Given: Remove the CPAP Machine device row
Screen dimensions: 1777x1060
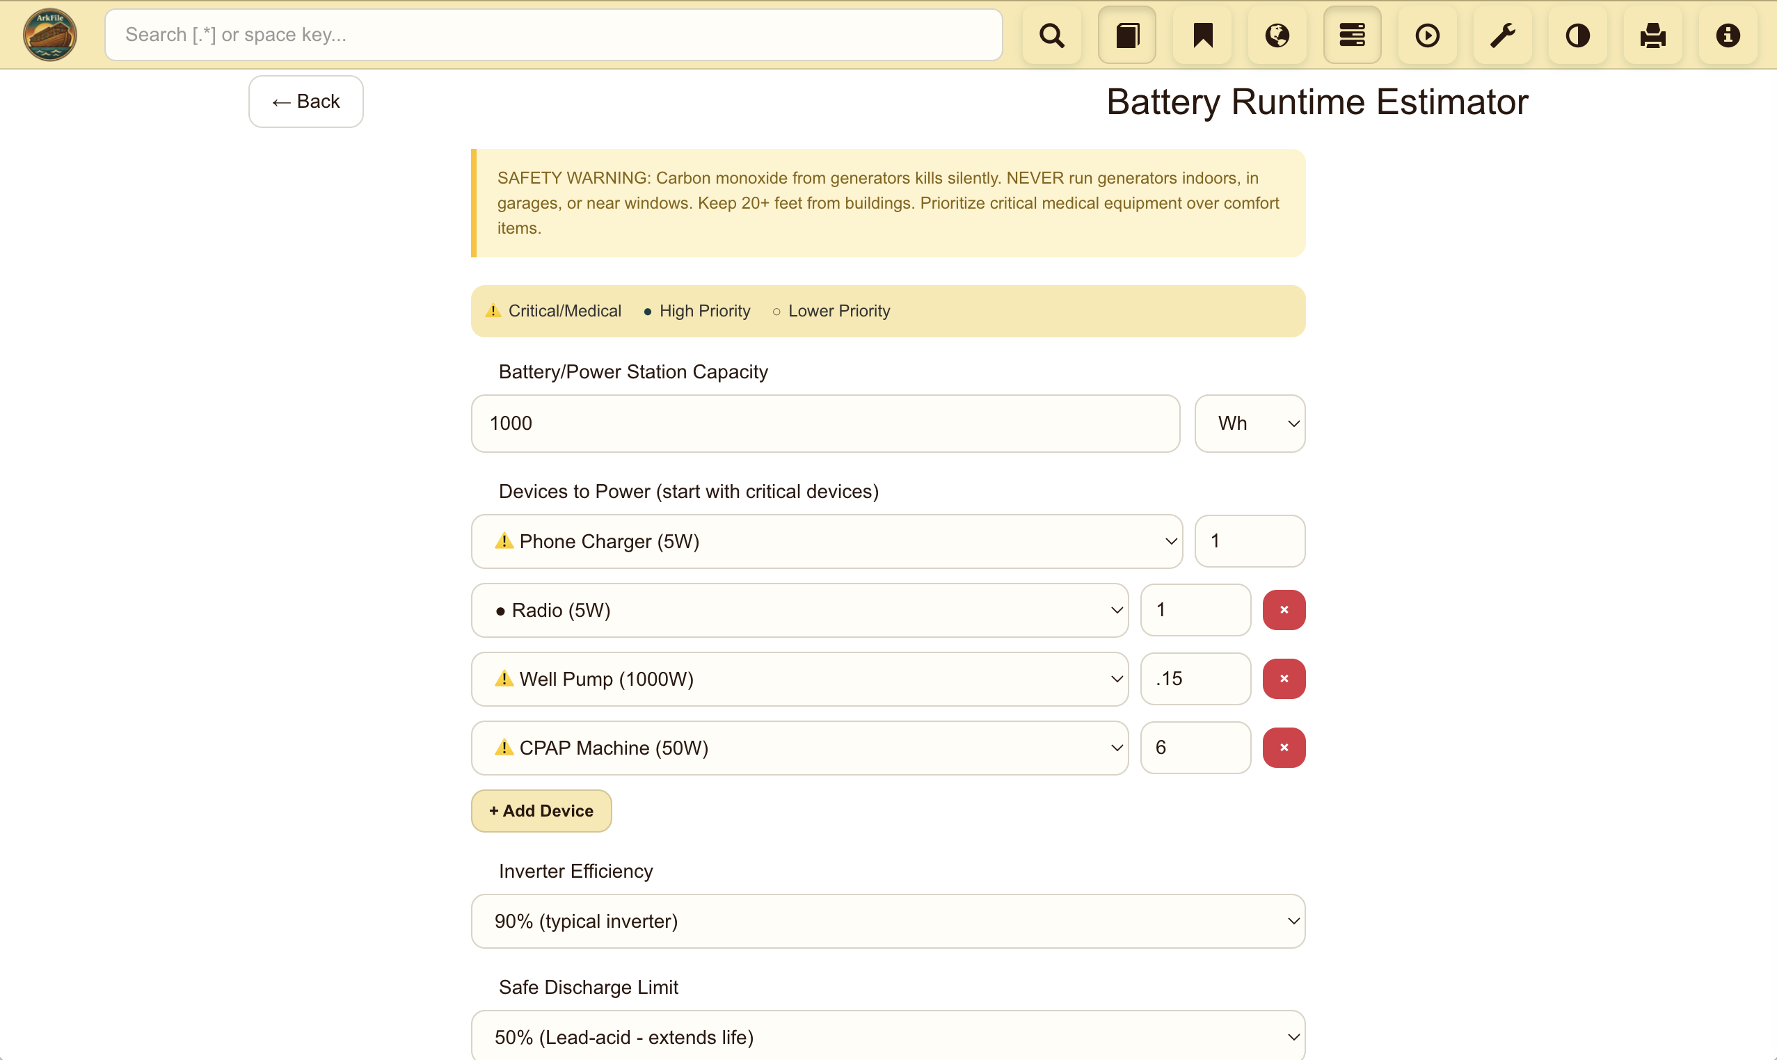Looking at the screenshot, I should coord(1283,748).
